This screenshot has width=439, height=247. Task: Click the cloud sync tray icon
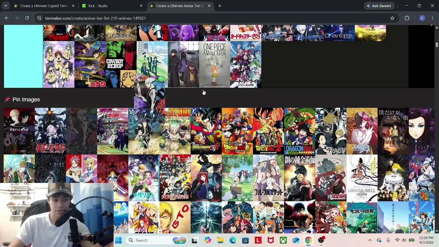pyautogui.click(x=379, y=240)
